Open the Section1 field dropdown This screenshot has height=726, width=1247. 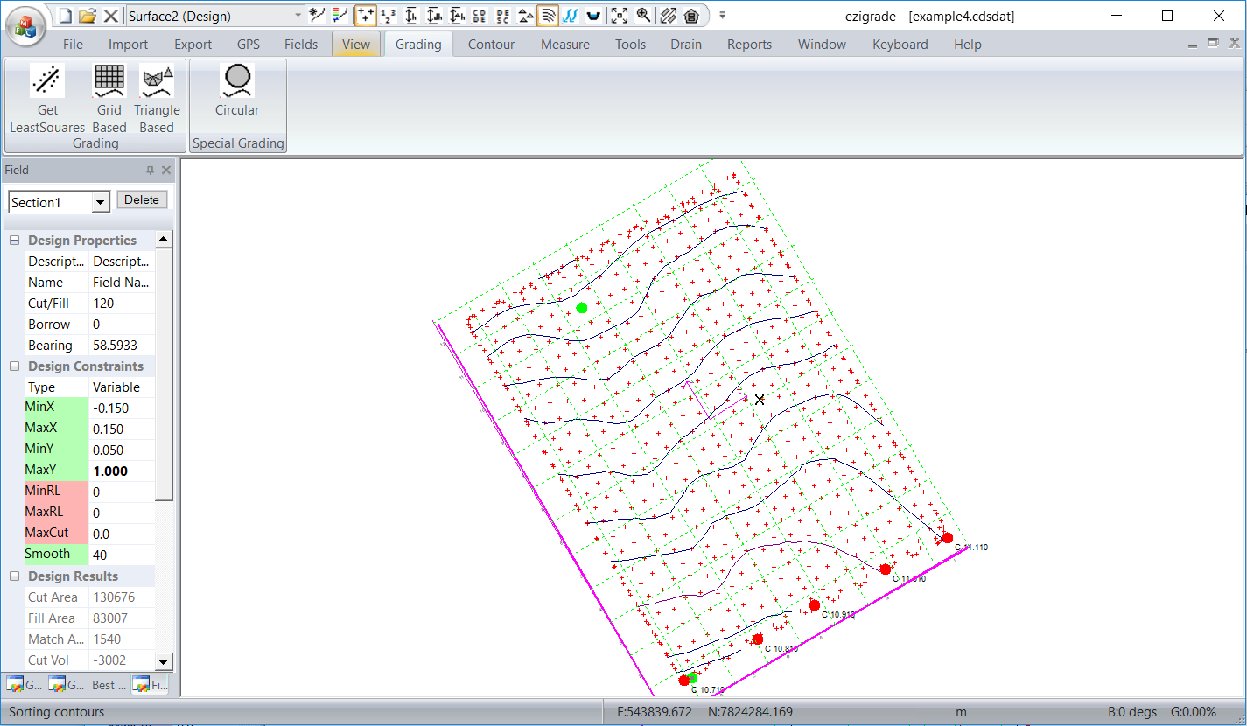pyautogui.click(x=100, y=203)
